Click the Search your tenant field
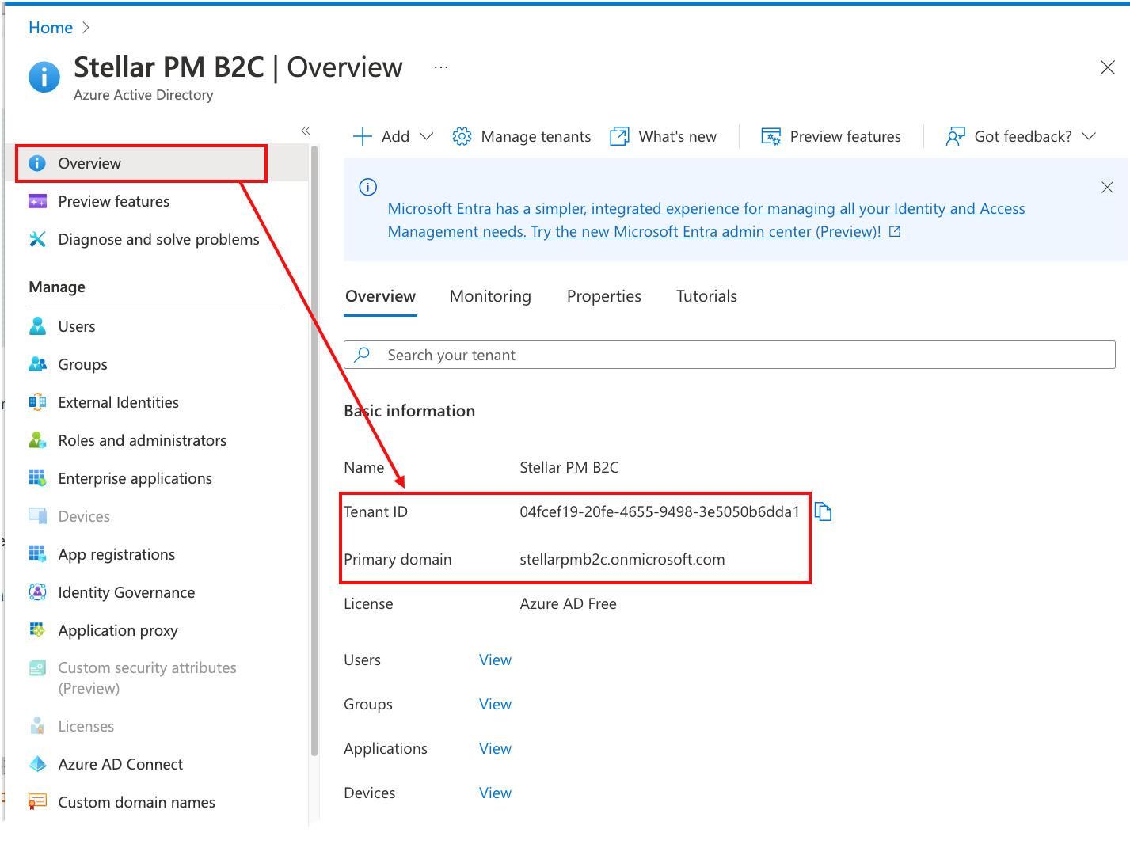This screenshot has height=848, width=1130. tap(729, 355)
